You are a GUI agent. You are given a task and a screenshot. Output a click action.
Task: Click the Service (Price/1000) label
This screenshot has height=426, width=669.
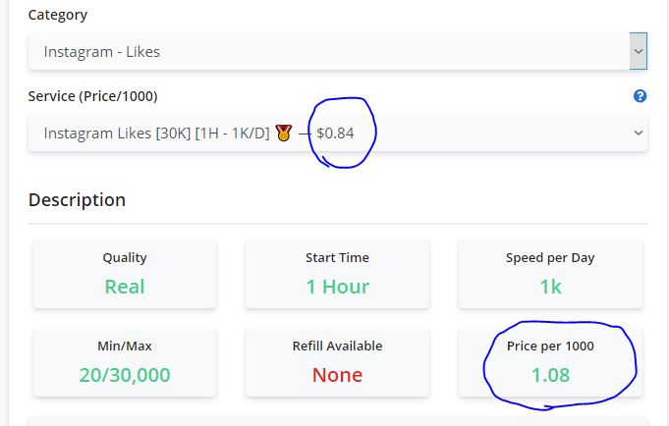92,96
